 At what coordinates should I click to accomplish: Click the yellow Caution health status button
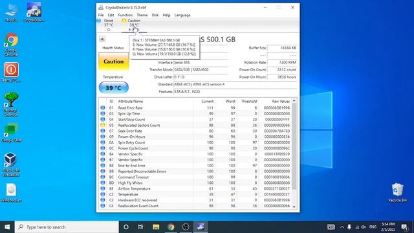114,61
